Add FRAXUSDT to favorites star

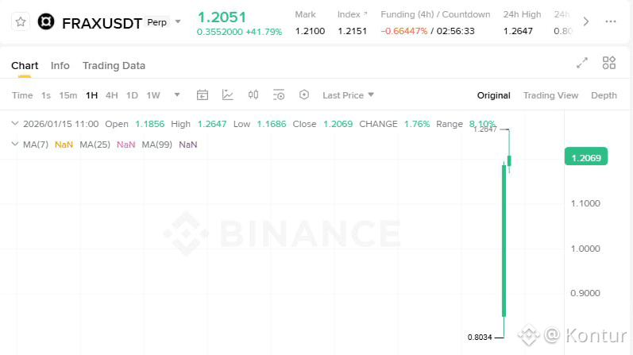[21, 21]
